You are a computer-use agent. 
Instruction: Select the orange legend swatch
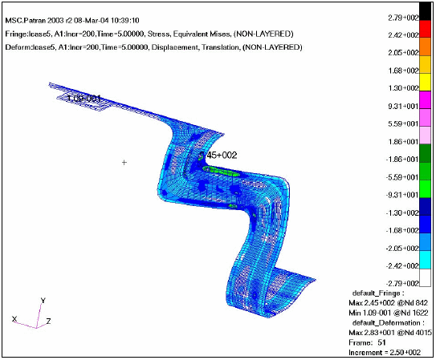tap(425, 47)
